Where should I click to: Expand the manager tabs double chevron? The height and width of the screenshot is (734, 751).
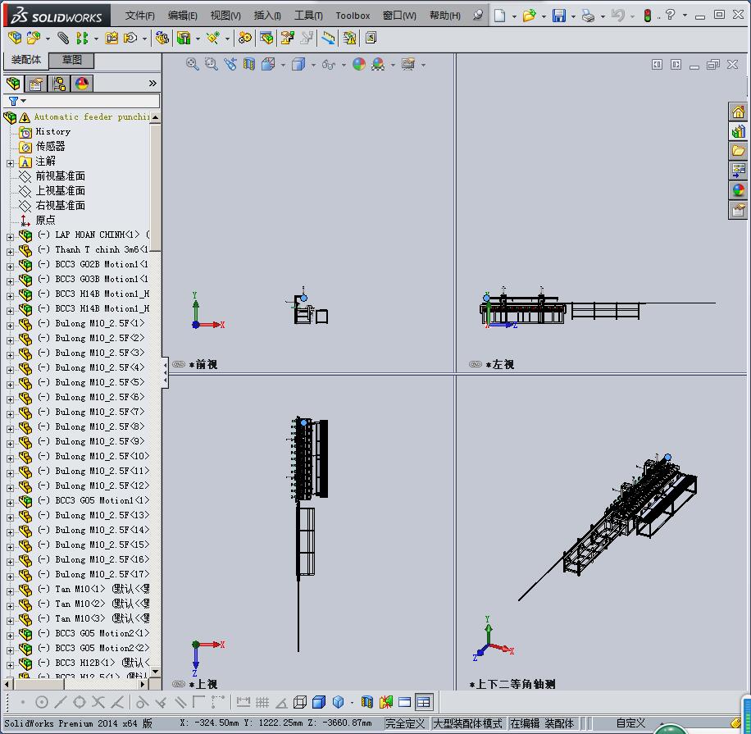[152, 84]
